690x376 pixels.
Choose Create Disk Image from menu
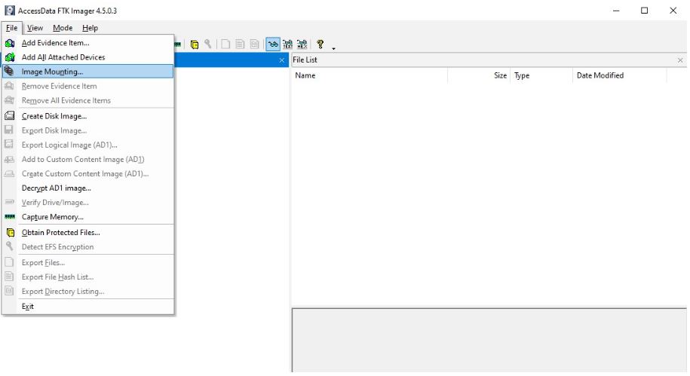pos(87,116)
